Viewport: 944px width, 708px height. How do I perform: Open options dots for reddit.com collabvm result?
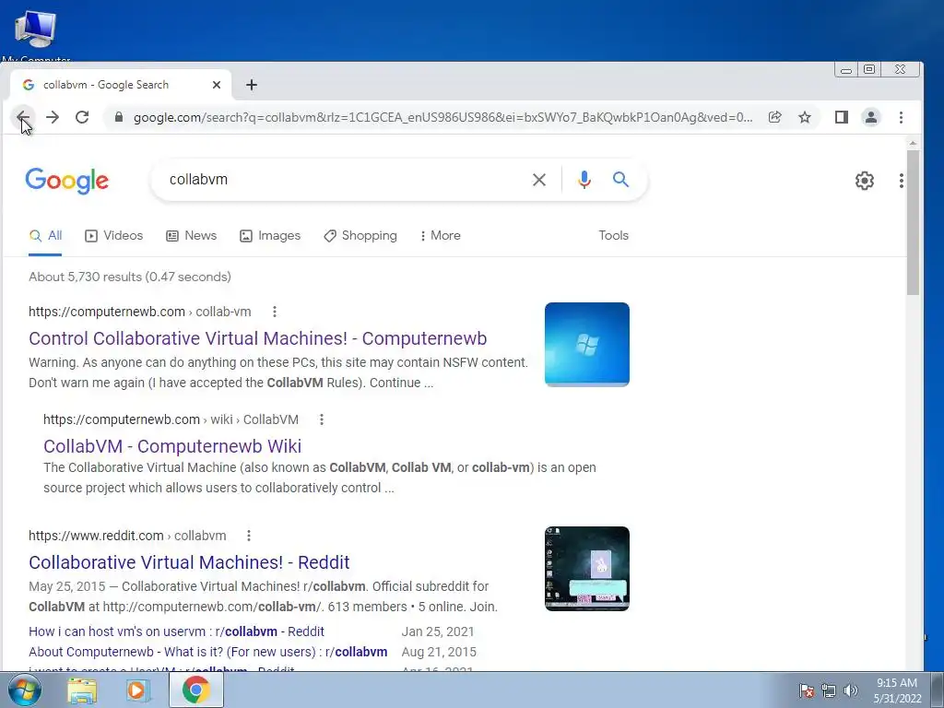[249, 536]
